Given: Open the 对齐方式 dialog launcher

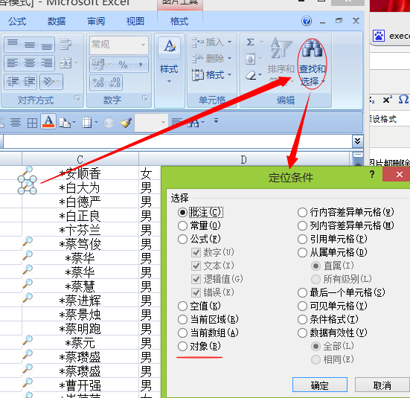Looking at the screenshot, I should (77, 98).
